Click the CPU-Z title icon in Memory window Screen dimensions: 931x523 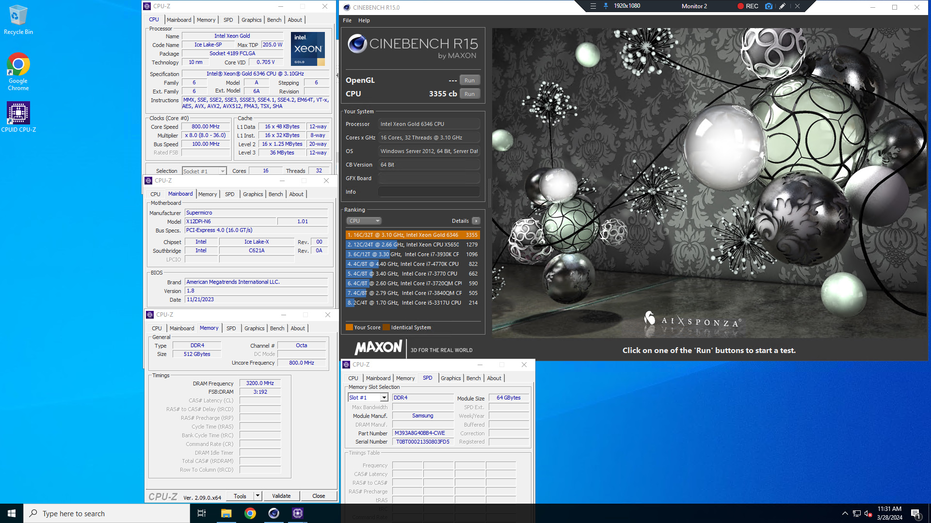[150, 315]
